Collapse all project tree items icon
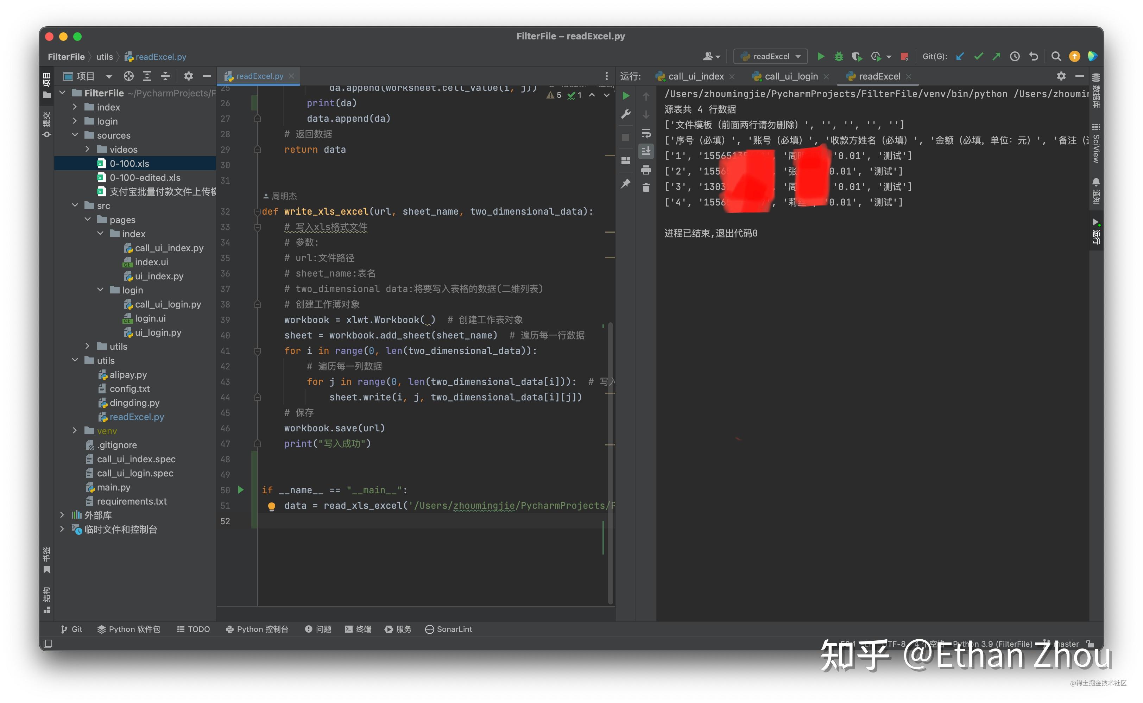The width and height of the screenshot is (1143, 703). click(165, 76)
